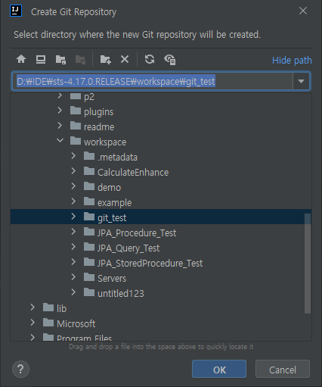Expand the JPA_Query_Test folder node

pyautogui.click(x=73, y=247)
